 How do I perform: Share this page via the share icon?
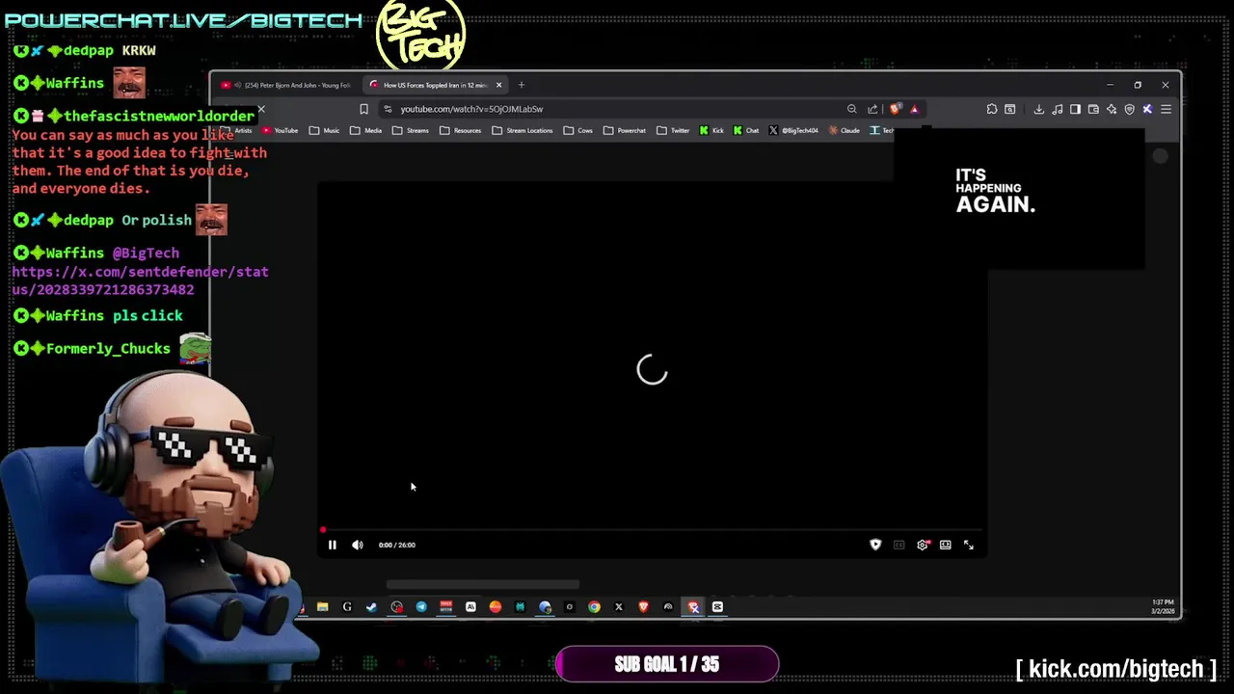click(x=872, y=109)
